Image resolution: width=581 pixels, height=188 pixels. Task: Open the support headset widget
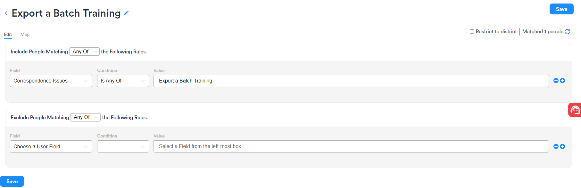pos(575,110)
